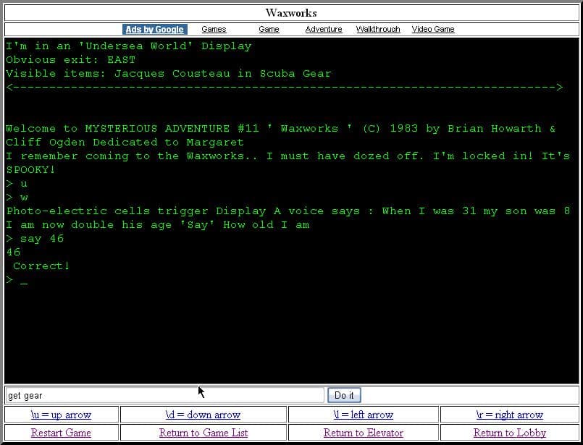Click the 'Obvious exit: EAST' line
This screenshot has width=583, height=445.
point(71,60)
